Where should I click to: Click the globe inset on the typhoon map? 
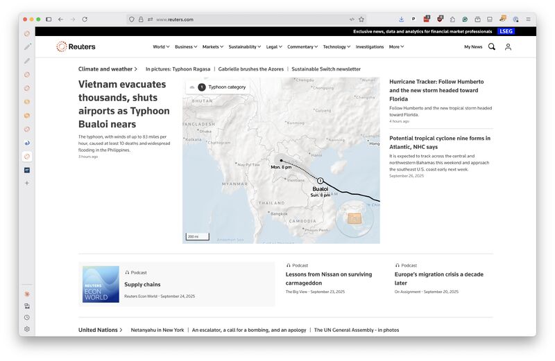pyautogui.click(x=355, y=218)
